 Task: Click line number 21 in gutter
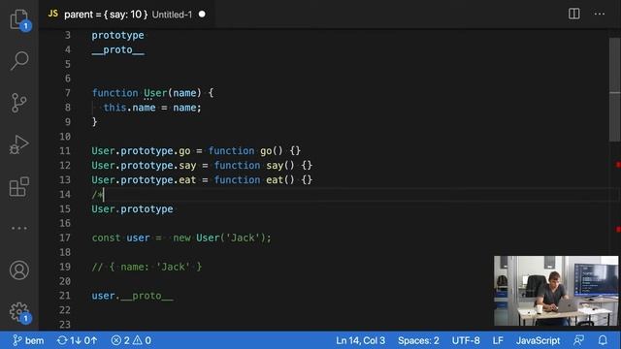pos(65,296)
